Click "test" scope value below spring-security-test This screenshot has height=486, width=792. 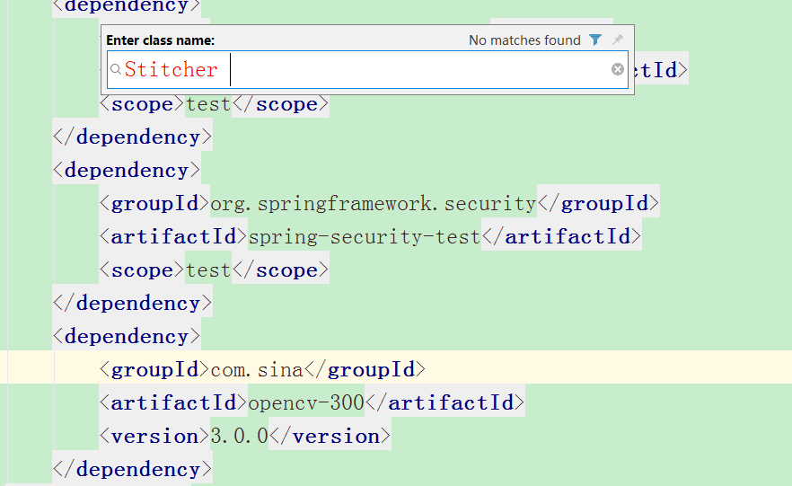pos(208,270)
